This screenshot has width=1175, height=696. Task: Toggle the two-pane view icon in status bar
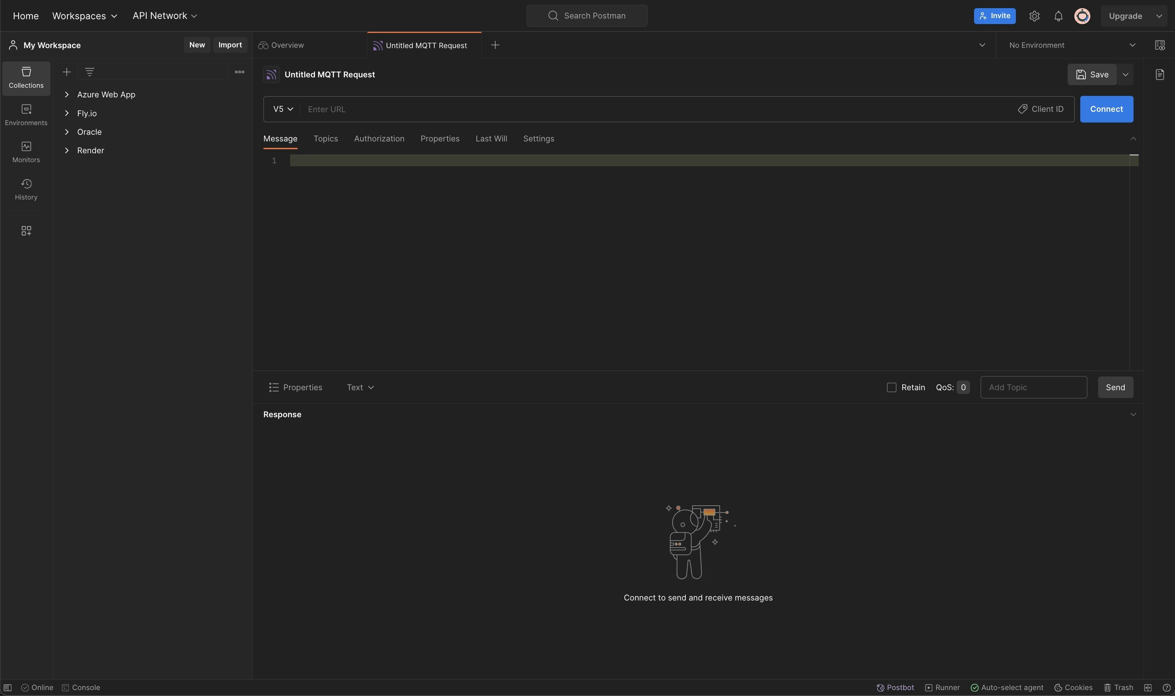click(x=1148, y=687)
